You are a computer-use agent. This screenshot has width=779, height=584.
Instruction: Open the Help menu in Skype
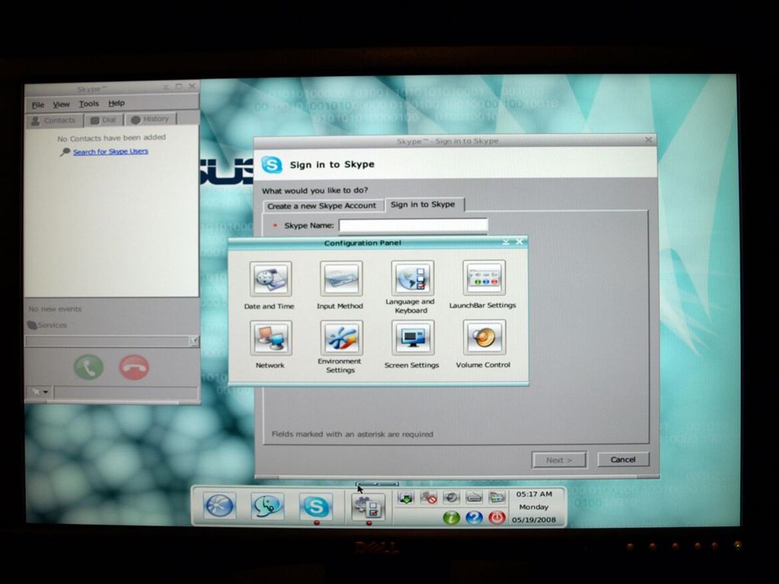(x=116, y=103)
